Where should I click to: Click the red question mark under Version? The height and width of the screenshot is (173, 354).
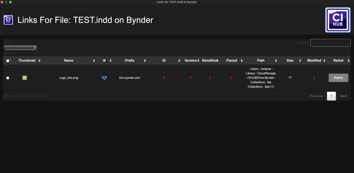coord(190,78)
